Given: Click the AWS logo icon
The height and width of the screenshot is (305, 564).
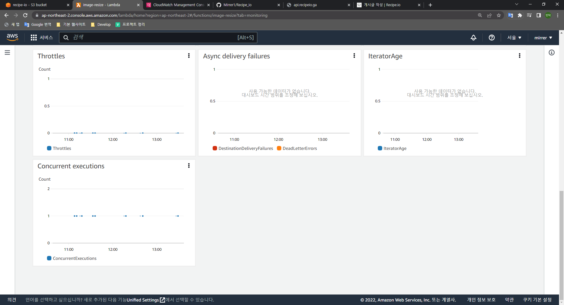Looking at the screenshot, I should point(12,37).
